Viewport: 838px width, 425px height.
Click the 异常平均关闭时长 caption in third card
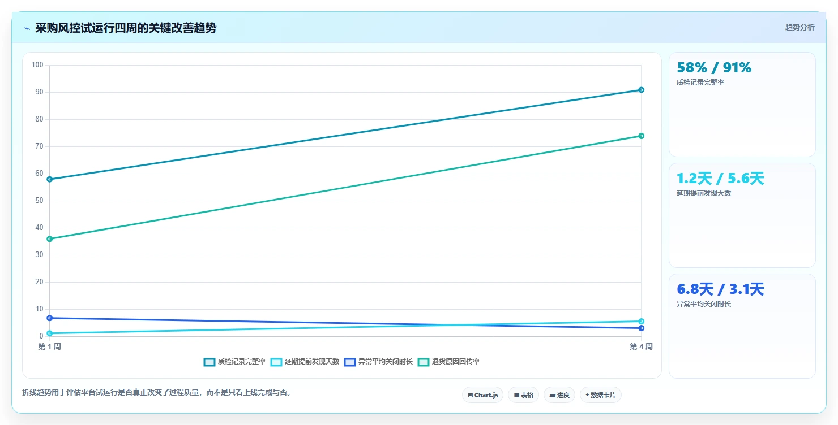[704, 304]
